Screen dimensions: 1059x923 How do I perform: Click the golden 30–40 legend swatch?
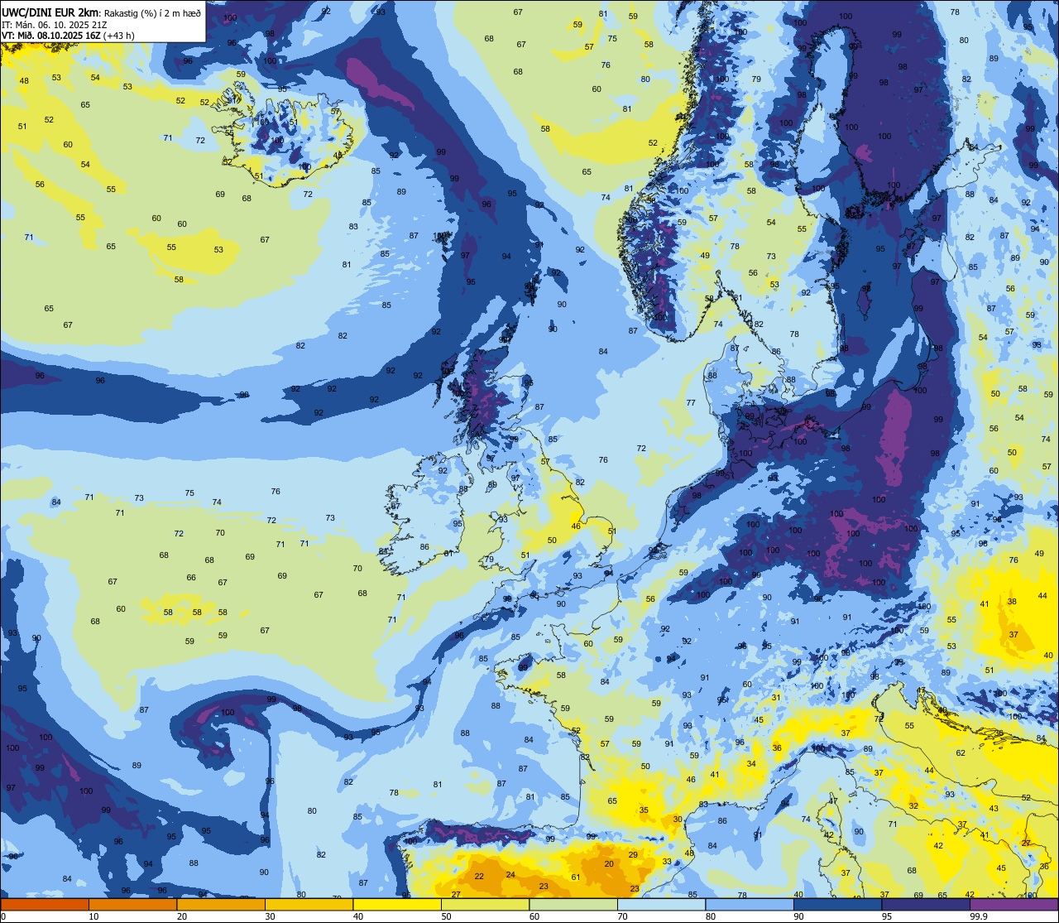309,904
